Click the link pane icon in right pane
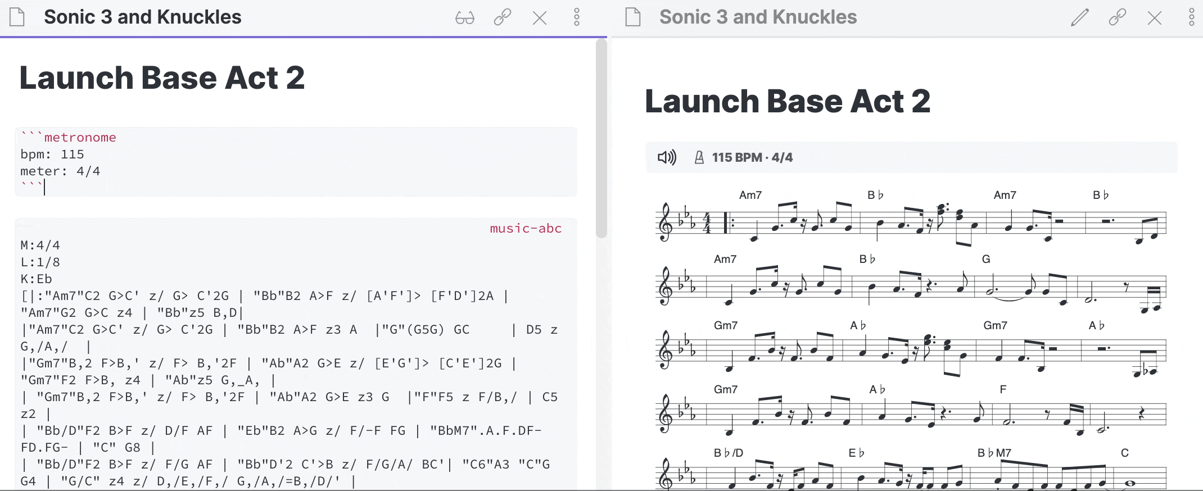 pos(1117,17)
